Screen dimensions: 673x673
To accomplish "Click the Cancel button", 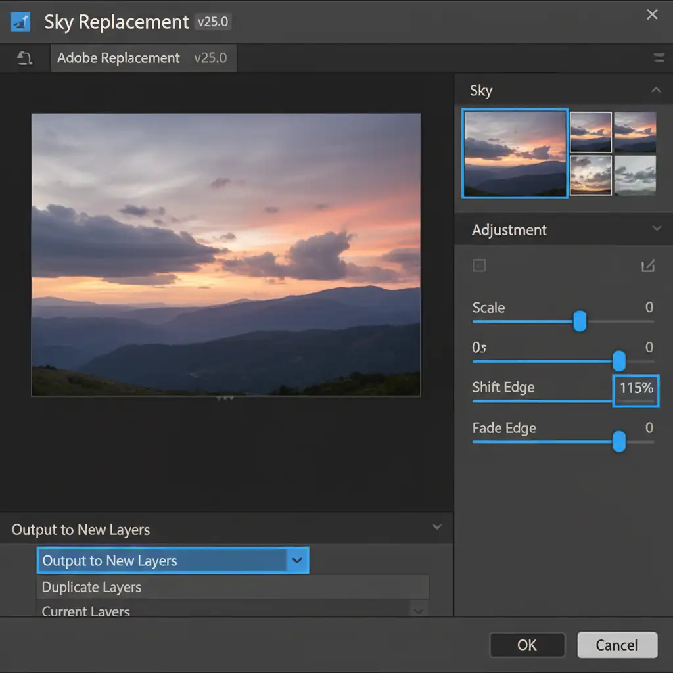I will tap(616, 645).
